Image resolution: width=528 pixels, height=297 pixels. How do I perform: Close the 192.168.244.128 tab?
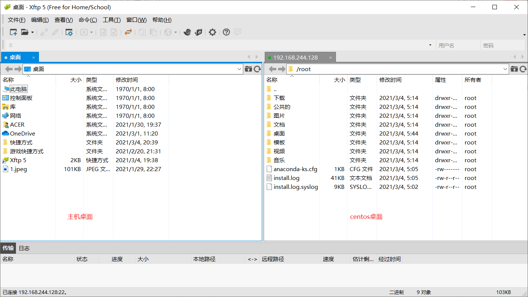tap(330, 57)
